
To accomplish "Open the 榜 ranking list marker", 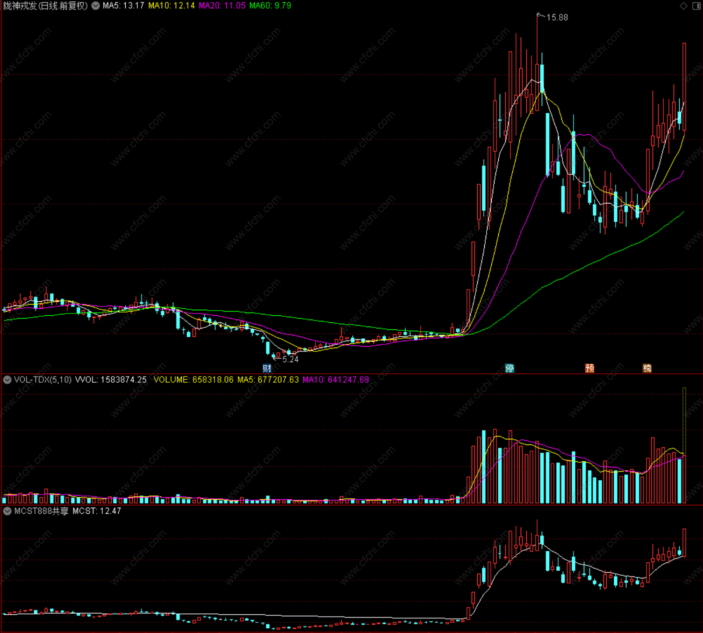I will point(647,368).
